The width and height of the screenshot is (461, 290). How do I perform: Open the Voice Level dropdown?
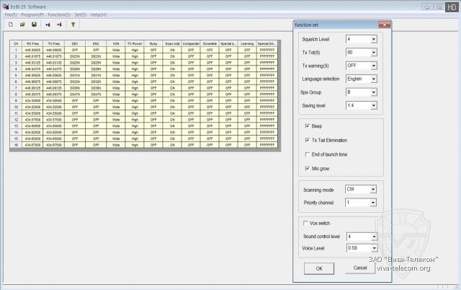[x=375, y=248]
